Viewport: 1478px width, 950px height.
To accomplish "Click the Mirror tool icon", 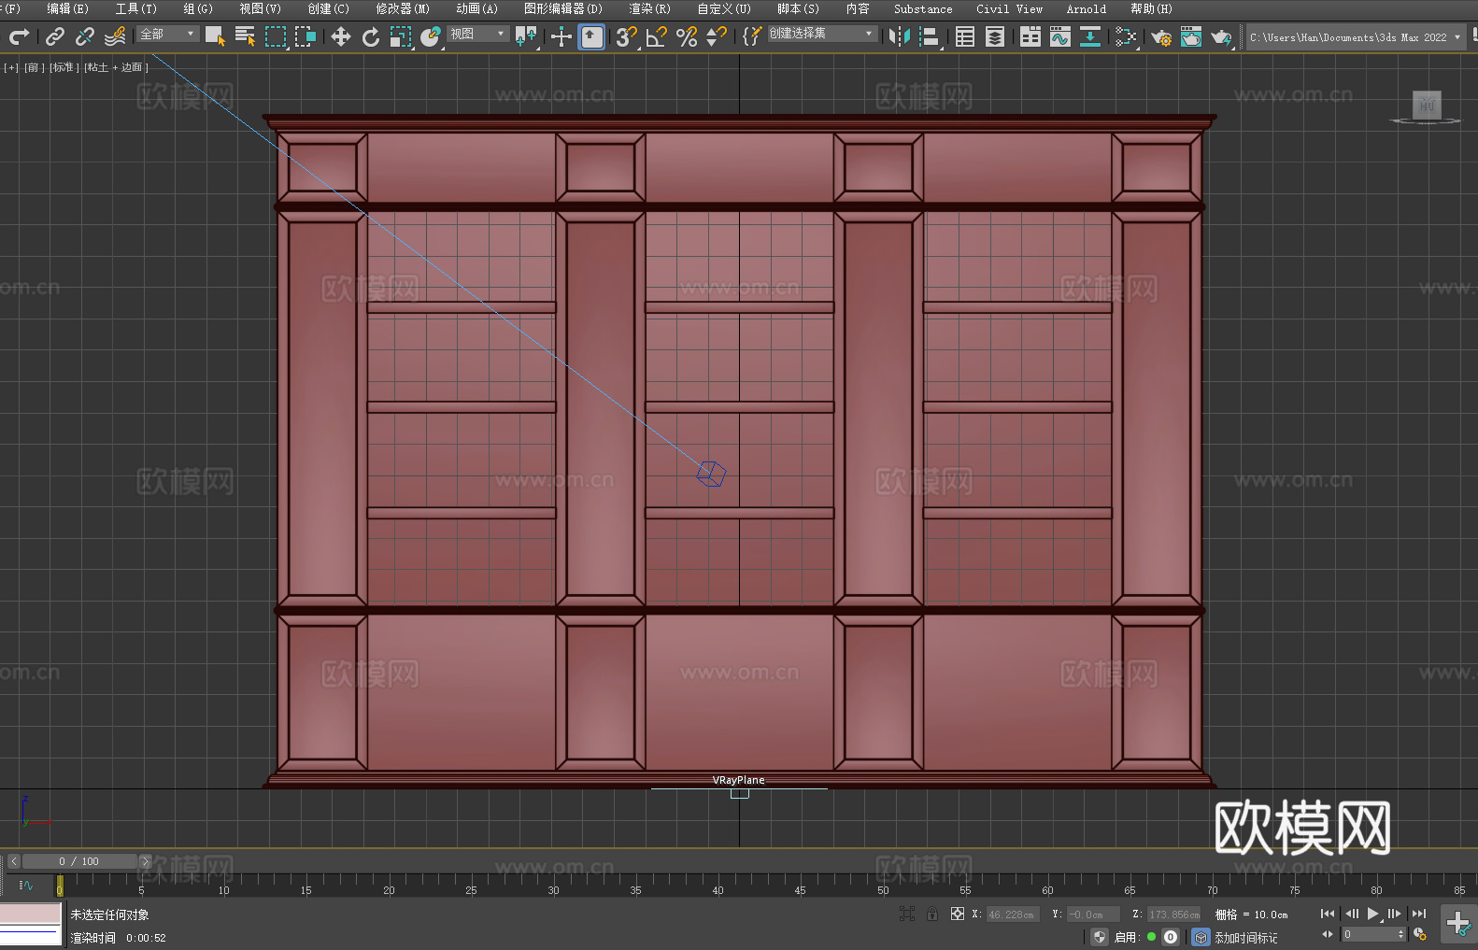I will click(x=900, y=36).
